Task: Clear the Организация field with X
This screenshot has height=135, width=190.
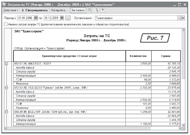Action: 183,18
